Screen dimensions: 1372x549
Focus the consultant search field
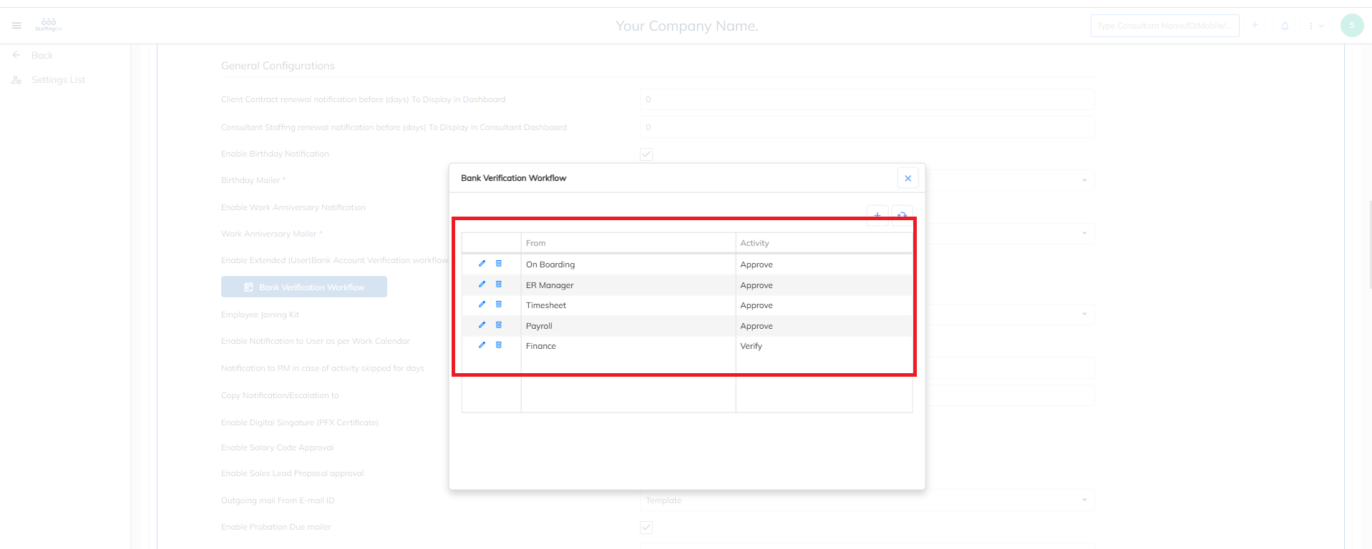coord(1164,26)
